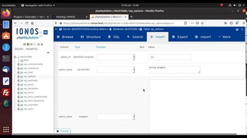Open the SQL tab
The image size is (247, 138).
pyautogui.click(x=114, y=37)
